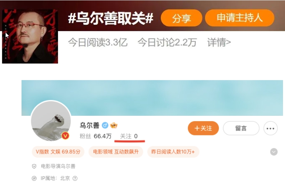The width and height of the screenshot is (285, 185).
Task: Click the #乌尔善取关# topic cover image
Action: [30, 36]
